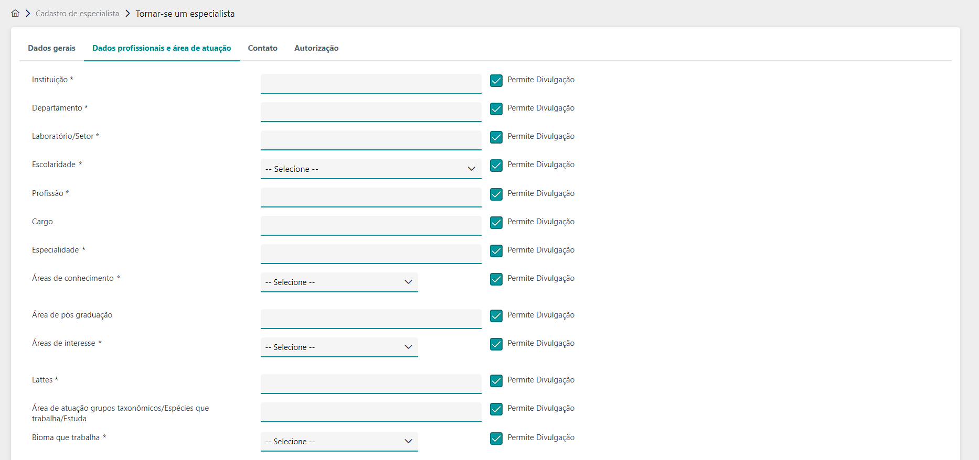Click into the Especialidade text field
The image size is (979, 460).
tap(370, 254)
